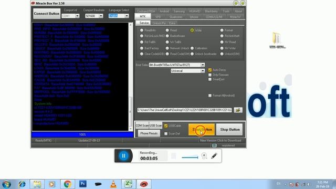Choose the NV Read radio button
336x189 pixels.
[x=222, y=42]
